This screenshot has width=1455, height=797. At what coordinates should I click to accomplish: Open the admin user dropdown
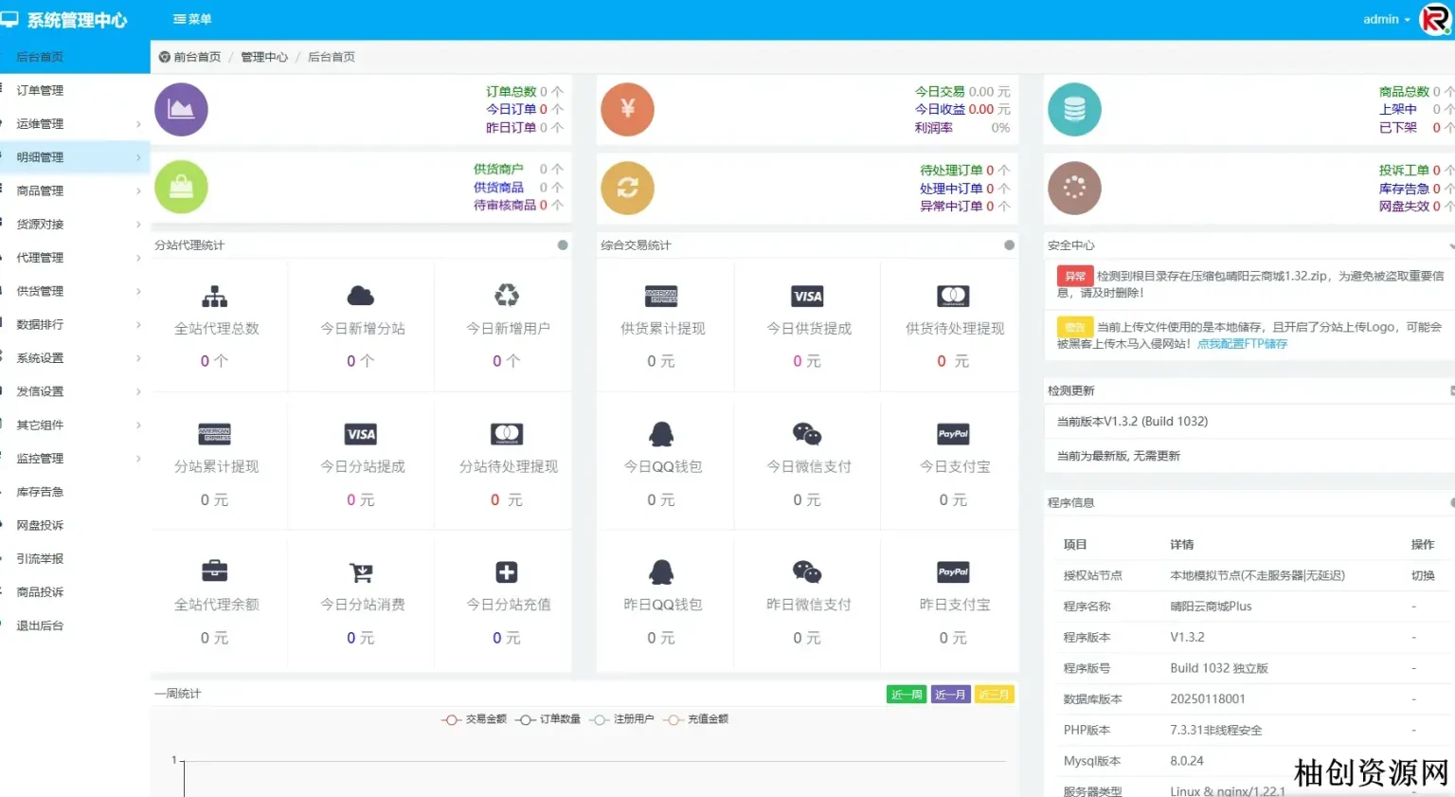[x=1386, y=19]
